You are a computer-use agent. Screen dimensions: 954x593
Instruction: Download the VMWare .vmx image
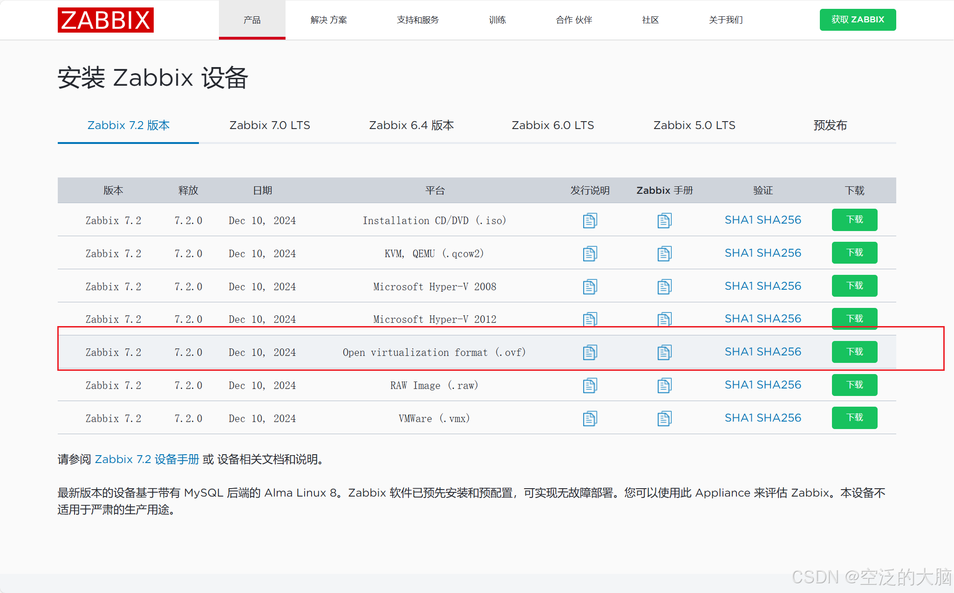[854, 418]
